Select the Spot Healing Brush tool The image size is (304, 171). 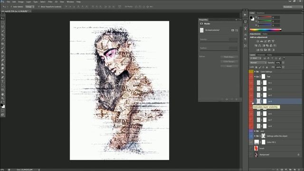(x=2, y=44)
